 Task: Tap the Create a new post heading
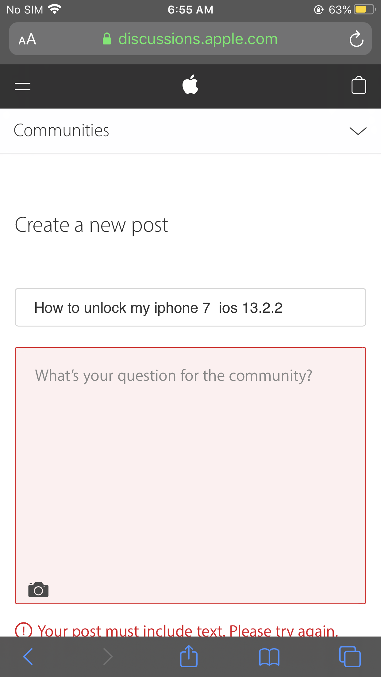(91, 226)
